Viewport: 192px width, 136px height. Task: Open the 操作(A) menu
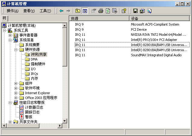coord(13,11)
